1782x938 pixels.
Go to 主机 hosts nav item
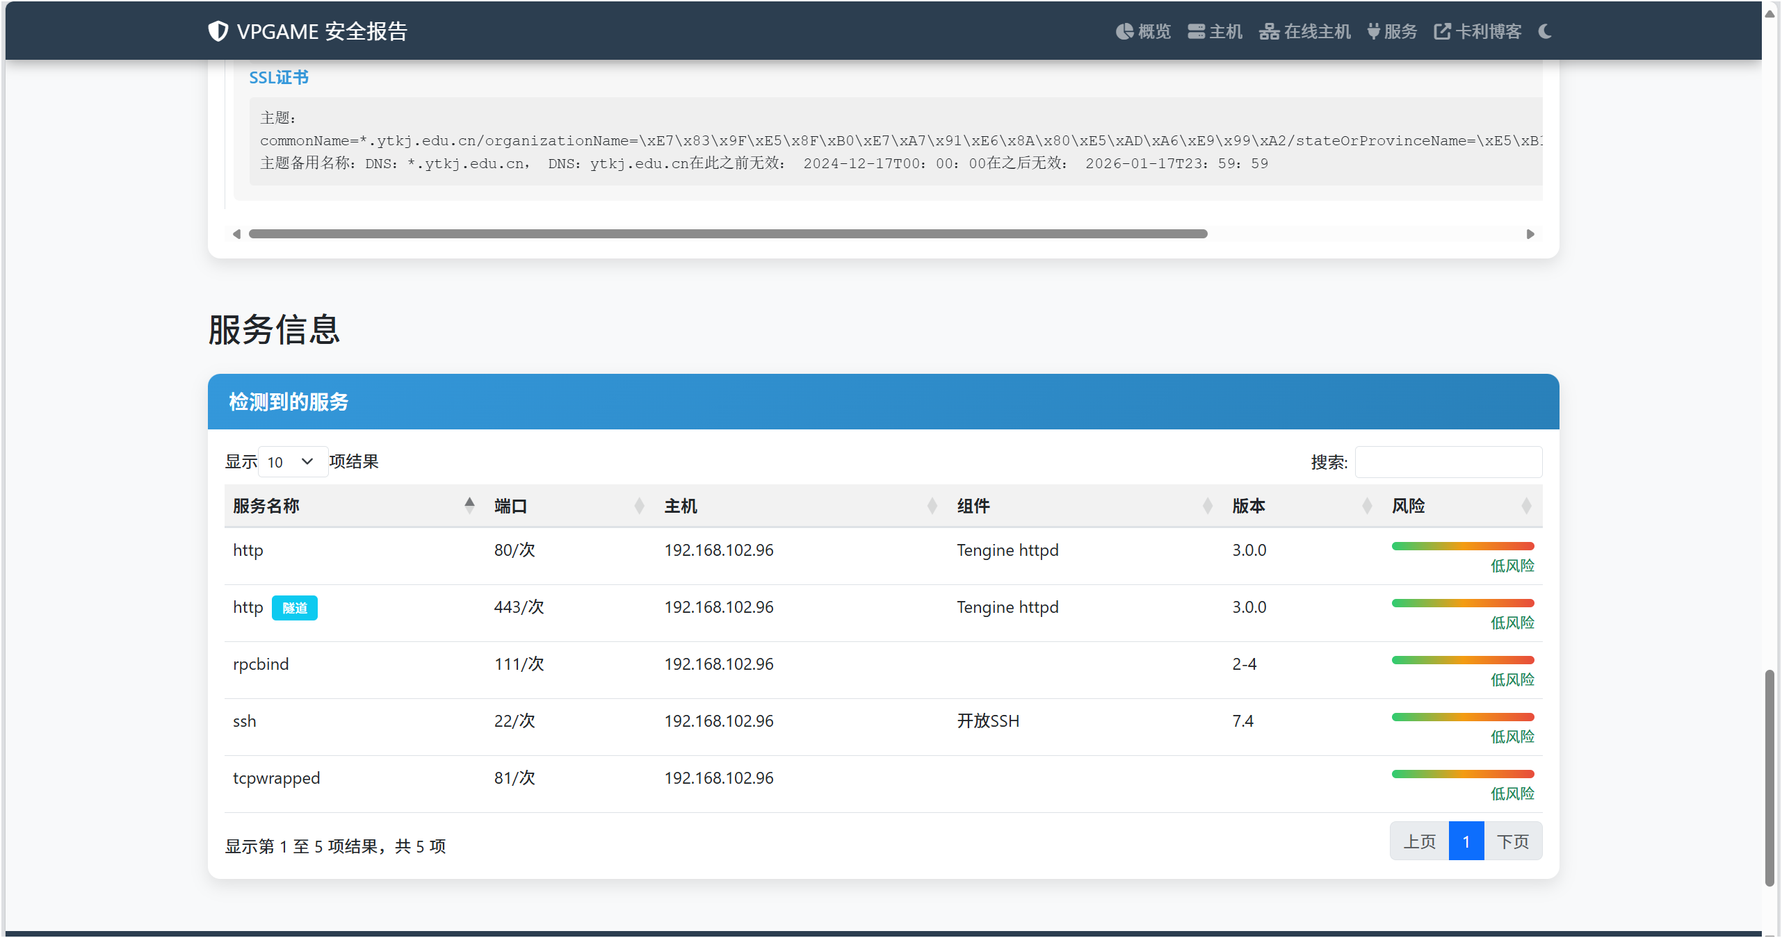pyautogui.click(x=1215, y=31)
